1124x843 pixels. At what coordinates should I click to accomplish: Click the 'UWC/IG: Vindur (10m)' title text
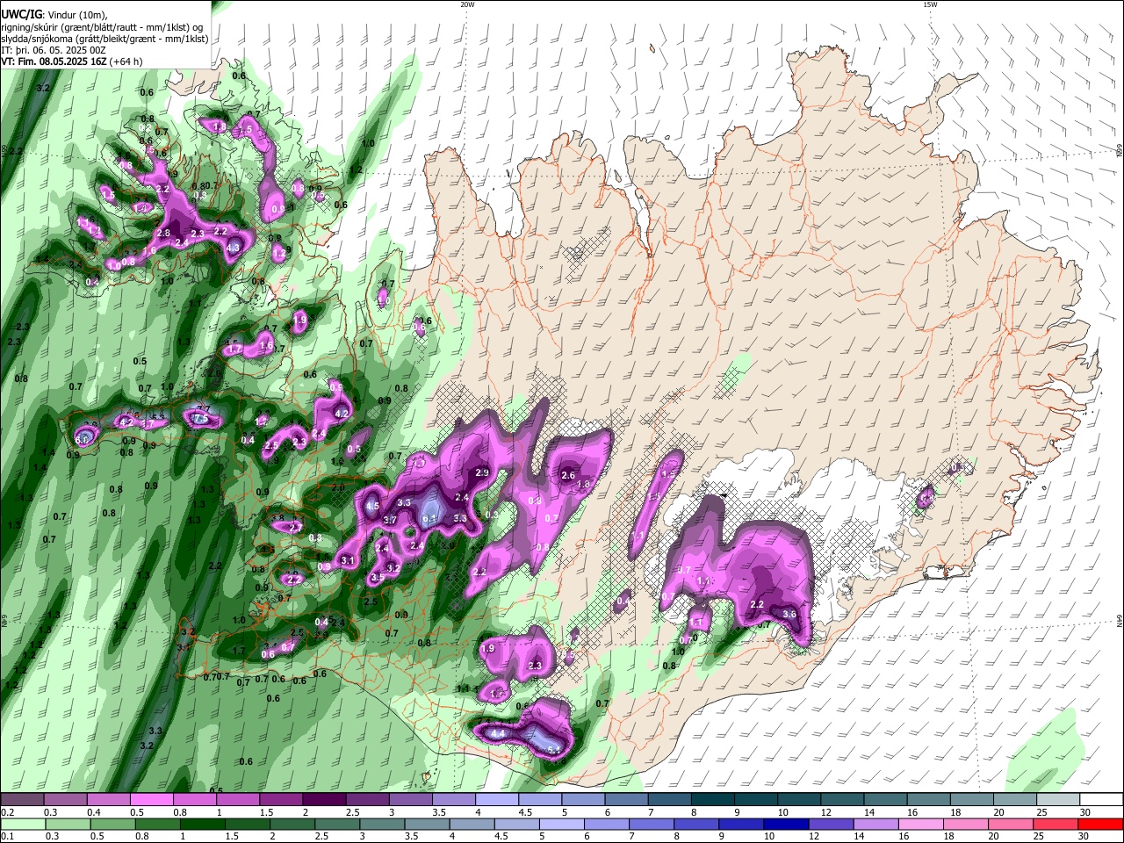pos(53,15)
